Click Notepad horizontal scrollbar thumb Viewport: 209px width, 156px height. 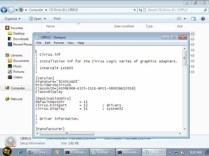(x=67, y=133)
